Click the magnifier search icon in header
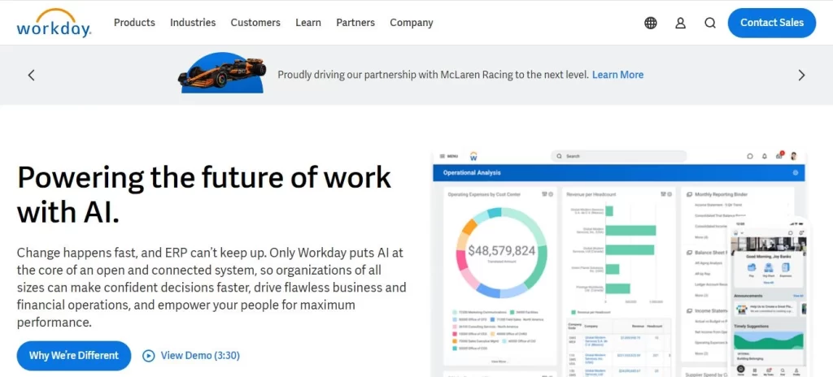 [710, 23]
